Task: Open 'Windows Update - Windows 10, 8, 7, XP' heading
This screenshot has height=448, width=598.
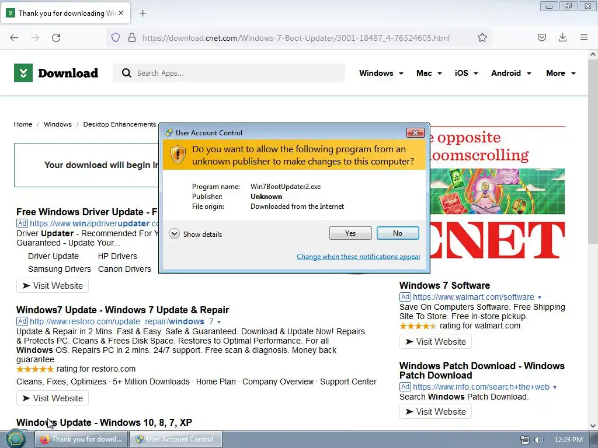Action: [x=104, y=422]
